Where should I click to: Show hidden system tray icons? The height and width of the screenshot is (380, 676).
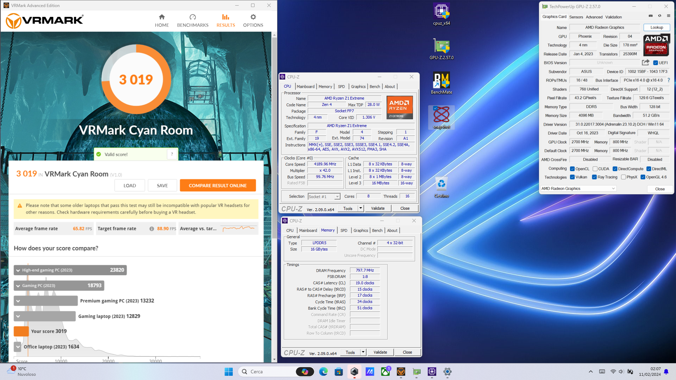coord(591,372)
